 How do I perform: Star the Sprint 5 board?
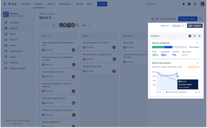[x=153, y=19]
